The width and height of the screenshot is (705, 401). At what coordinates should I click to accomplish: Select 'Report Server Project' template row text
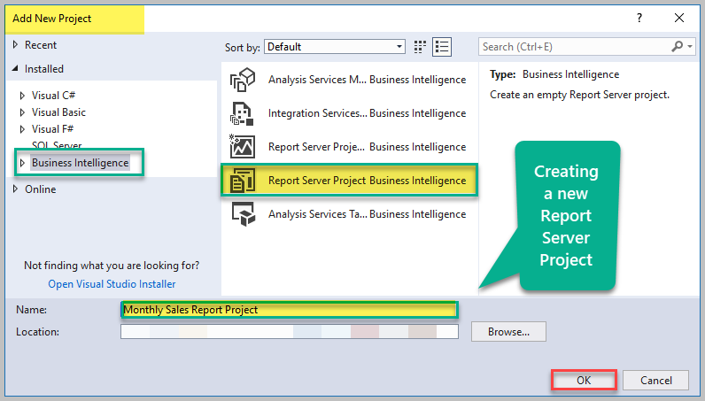[317, 181]
